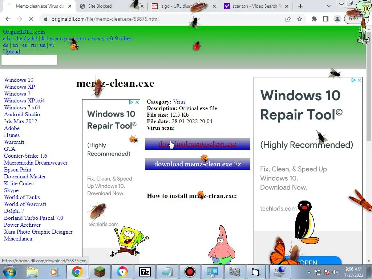Close the small left ad with X

click(137, 102)
